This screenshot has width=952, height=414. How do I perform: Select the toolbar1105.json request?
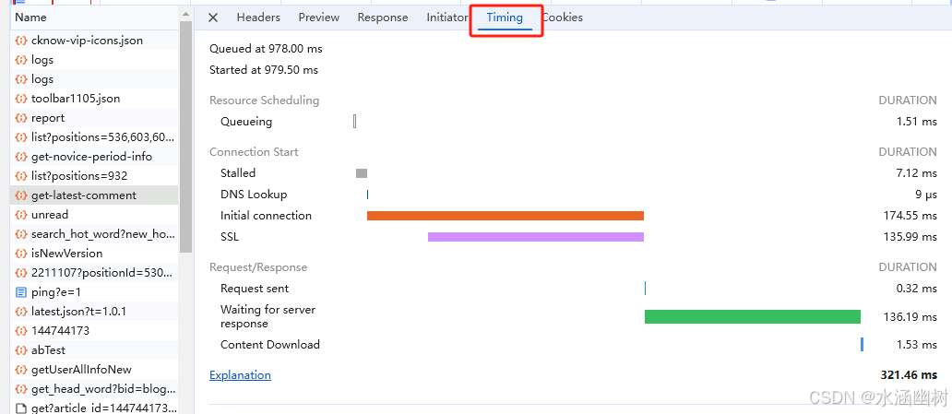click(x=94, y=99)
